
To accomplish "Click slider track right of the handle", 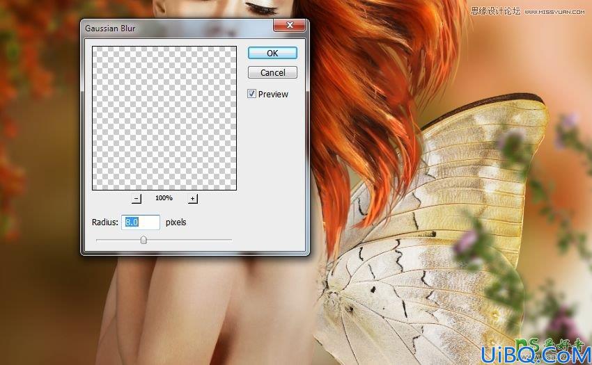I will (x=189, y=240).
